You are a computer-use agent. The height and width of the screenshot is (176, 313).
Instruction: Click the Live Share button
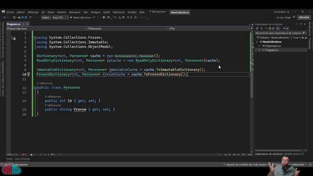click(x=284, y=18)
